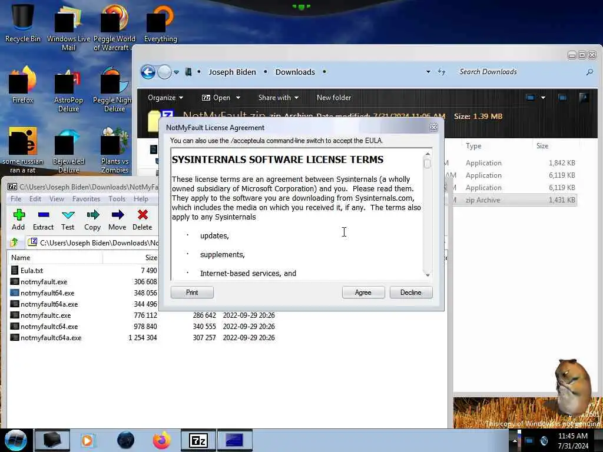
Task: Expand the Organize dropdown in Explorer
Action: 165,98
